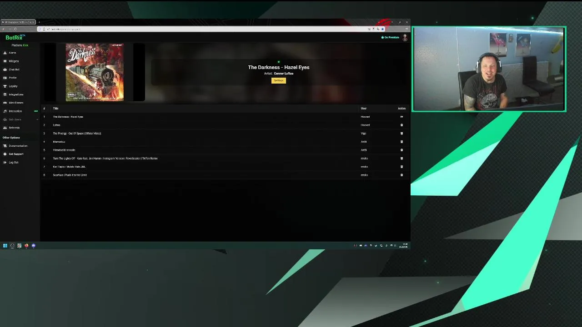Open the Alerts section icon in sidebar
Screen dimensions: 582x327
click(x=5, y=53)
